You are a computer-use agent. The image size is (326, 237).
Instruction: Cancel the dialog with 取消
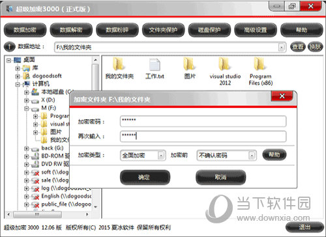[x=220, y=177]
